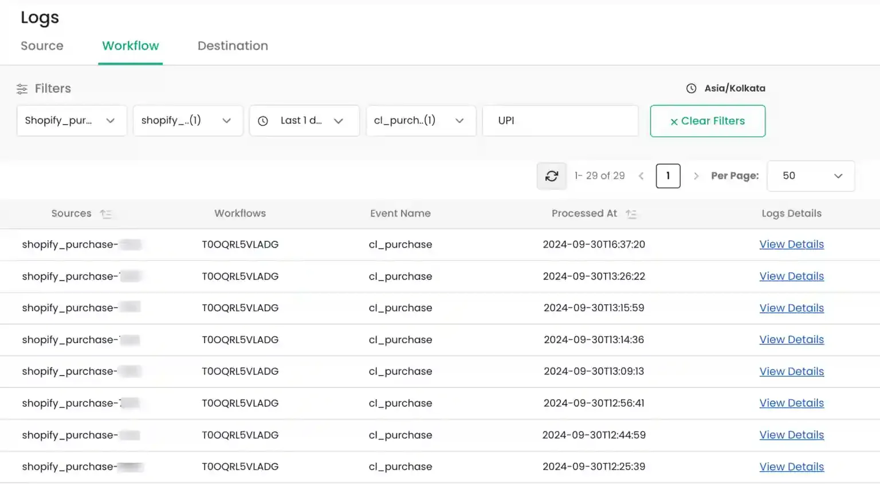Click the Sources column sort icon
The image size is (880, 485).
(x=105, y=214)
